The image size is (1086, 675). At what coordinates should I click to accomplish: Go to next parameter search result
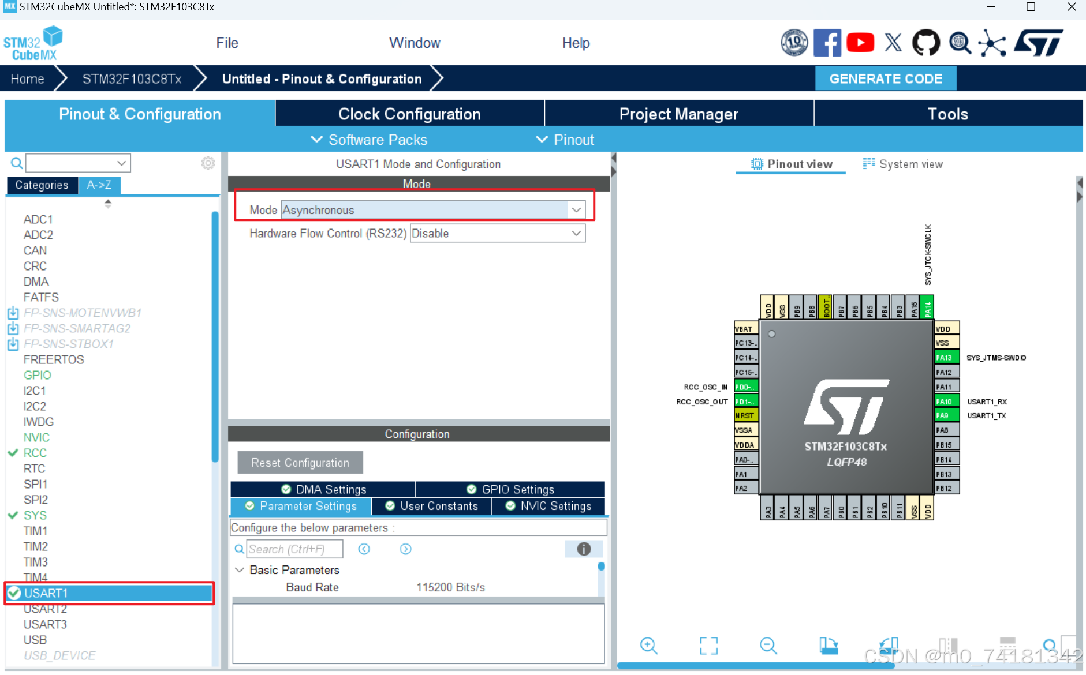(x=406, y=549)
